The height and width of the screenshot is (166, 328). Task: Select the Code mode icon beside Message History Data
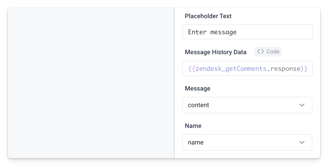pos(260,52)
